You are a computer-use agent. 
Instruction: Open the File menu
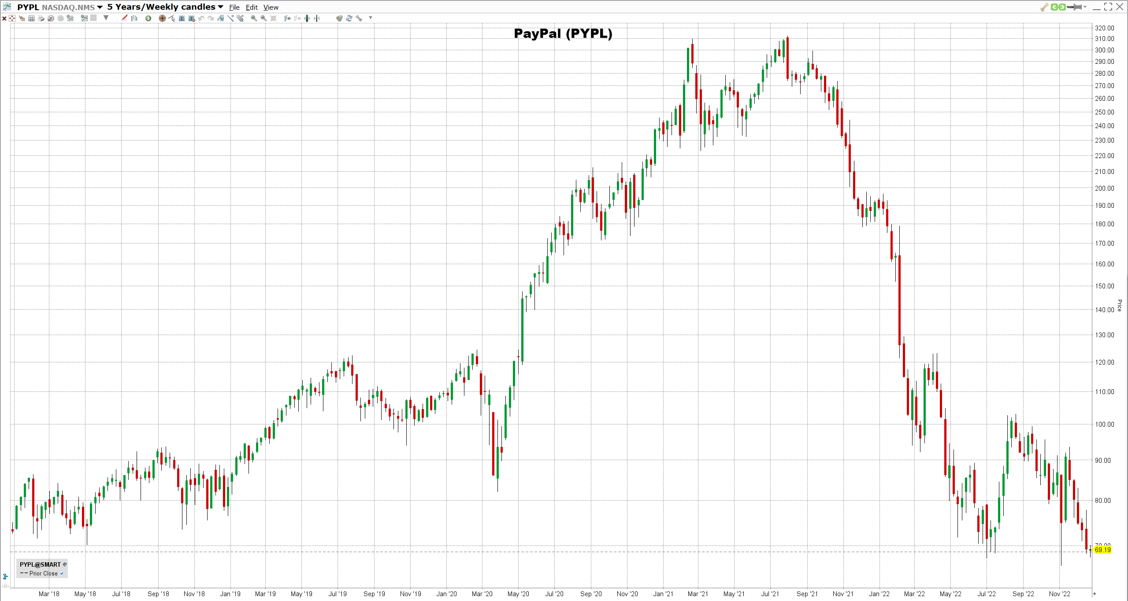pyautogui.click(x=234, y=7)
